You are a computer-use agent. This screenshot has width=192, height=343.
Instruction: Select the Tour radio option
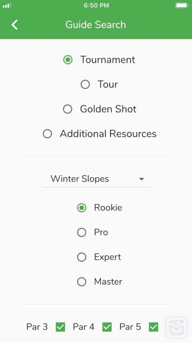point(85,84)
